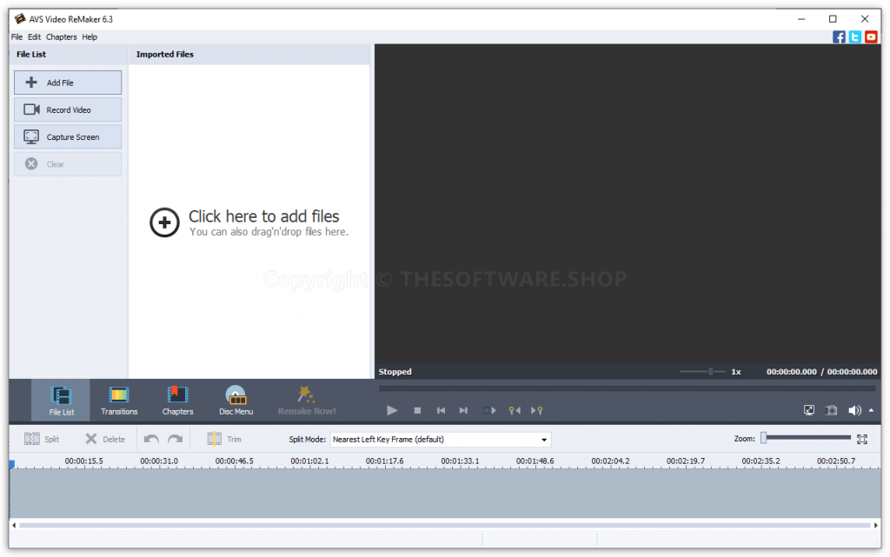Start Capture Screen
Screen dimensions: 890x557
[x=68, y=136]
